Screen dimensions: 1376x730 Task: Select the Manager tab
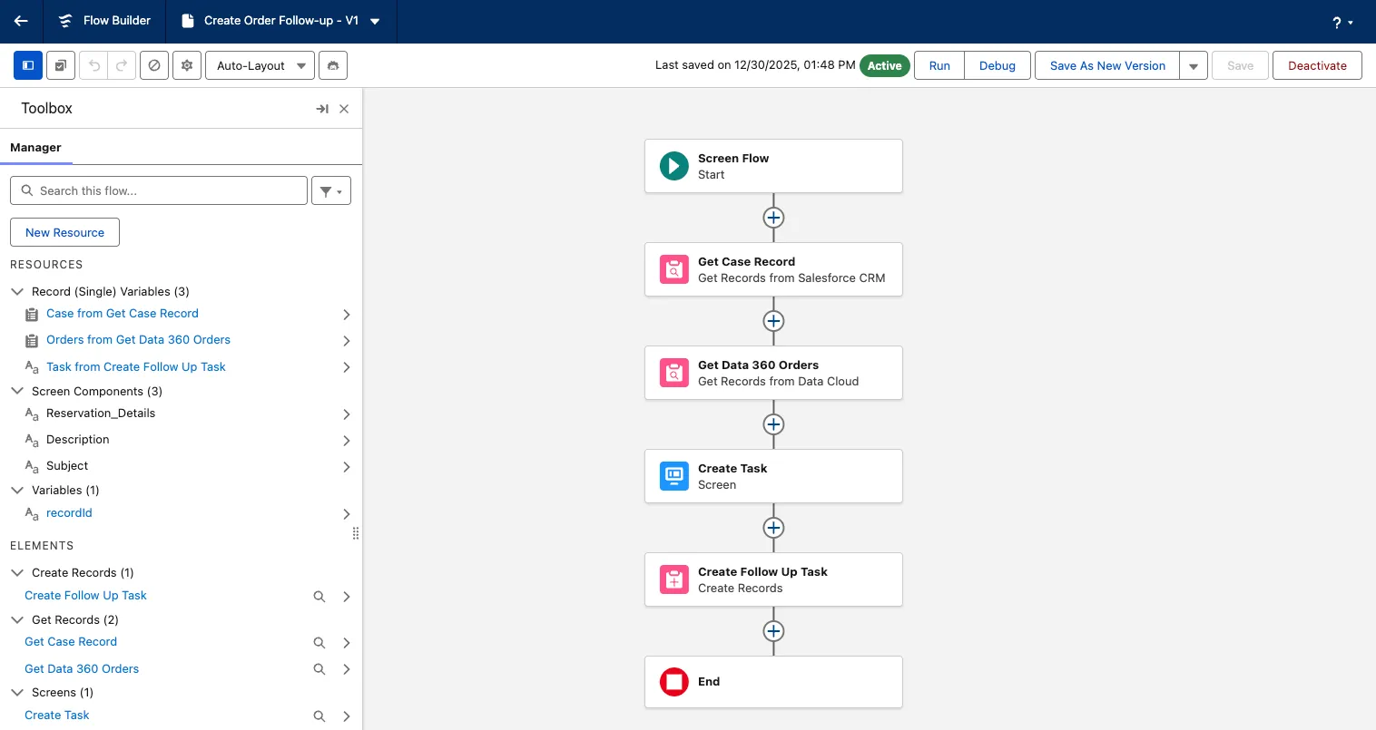36,147
